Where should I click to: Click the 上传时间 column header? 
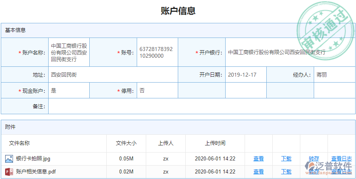pos(215,143)
